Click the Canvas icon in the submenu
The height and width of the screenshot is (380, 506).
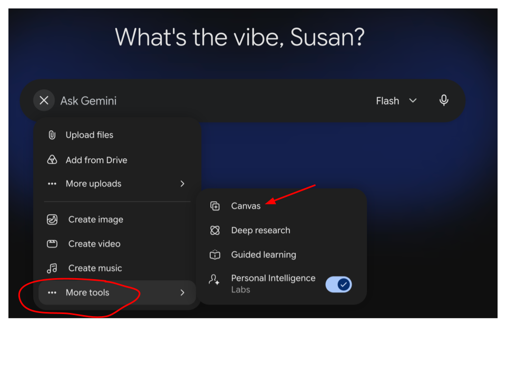(215, 206)
